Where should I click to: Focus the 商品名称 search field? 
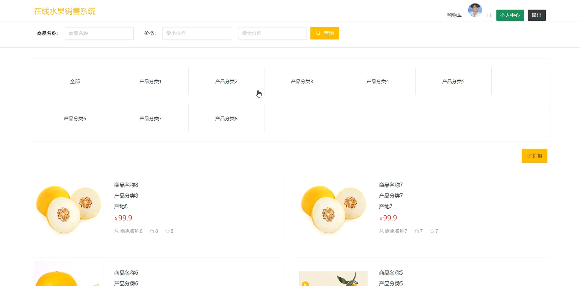99,33
